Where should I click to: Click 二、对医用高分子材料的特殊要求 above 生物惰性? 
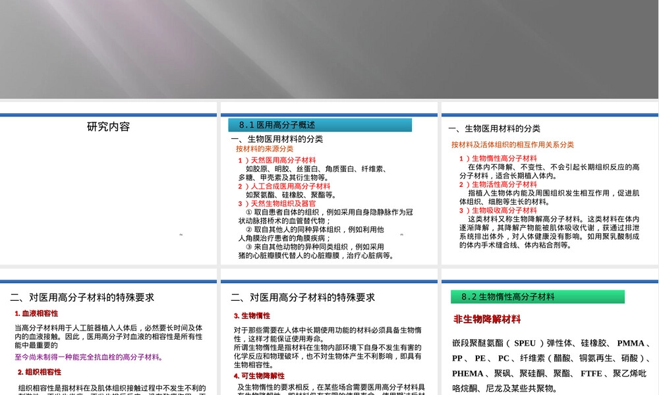coord(303,298)
